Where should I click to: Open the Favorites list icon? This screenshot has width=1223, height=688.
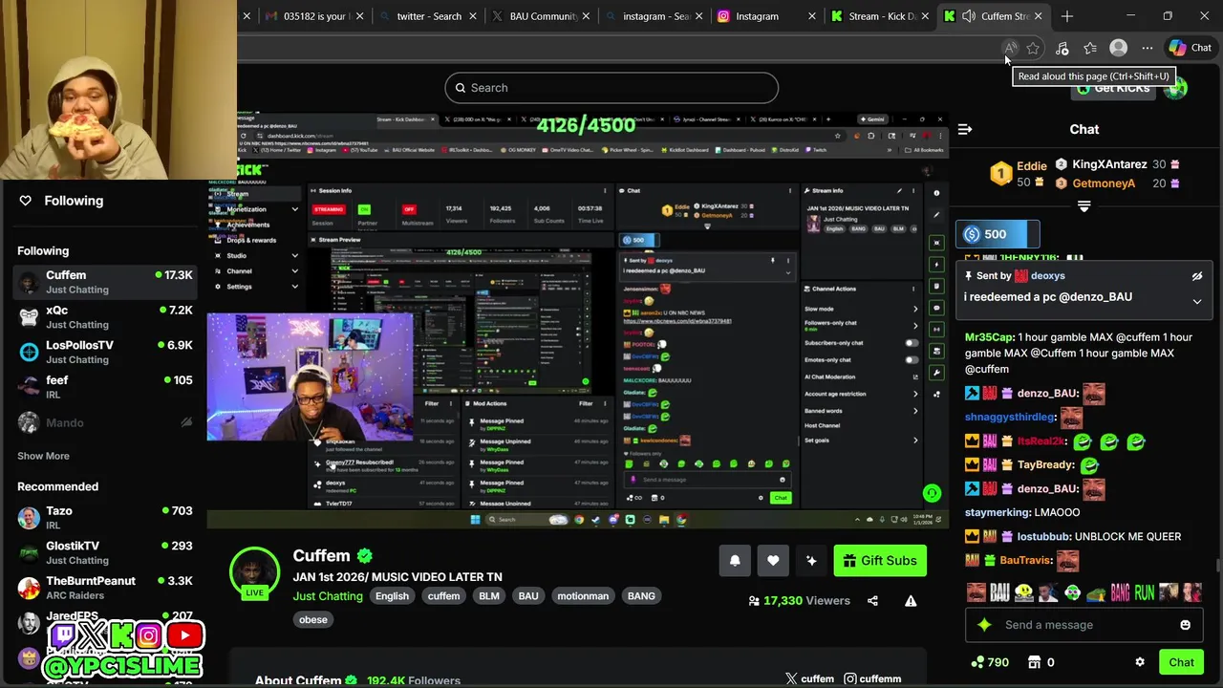coord(1090,48)
